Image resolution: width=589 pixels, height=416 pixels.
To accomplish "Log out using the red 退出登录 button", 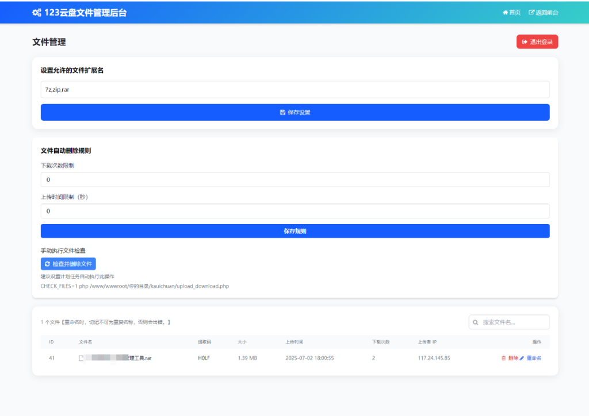I will [x=537, y=42].
